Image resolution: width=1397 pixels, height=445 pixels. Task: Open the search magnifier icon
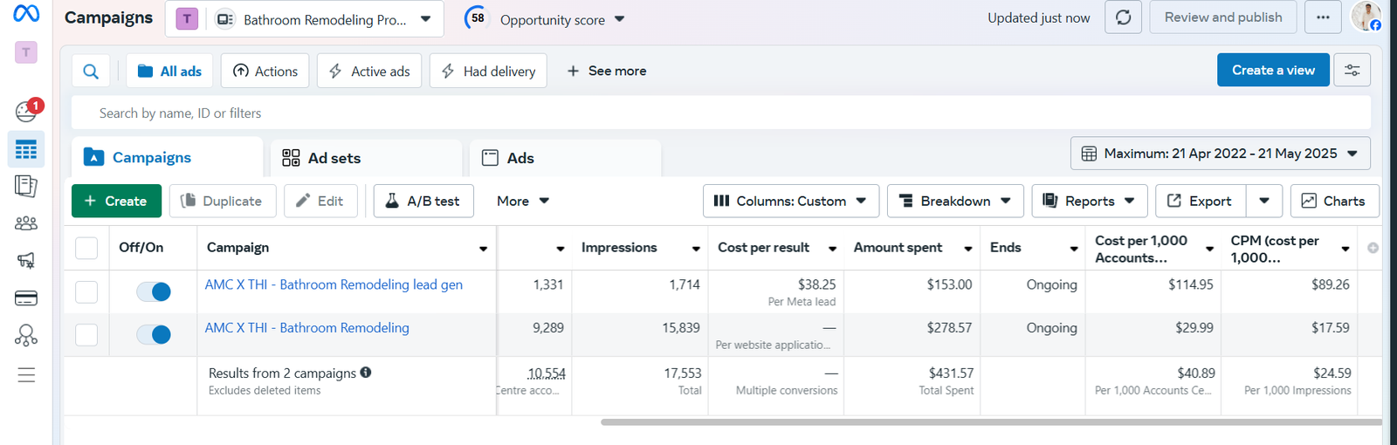coord(91,72)
